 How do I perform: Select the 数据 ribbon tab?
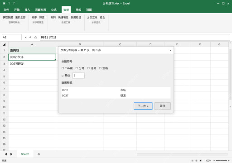point(66,10)
